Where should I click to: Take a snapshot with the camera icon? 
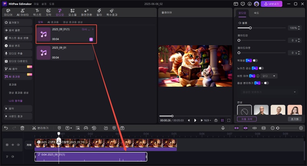tap(216, 120)
